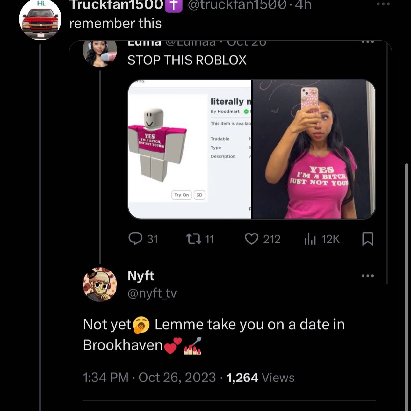
Task: Open Nyft's cartoon avatar profile
Action: 100,285
